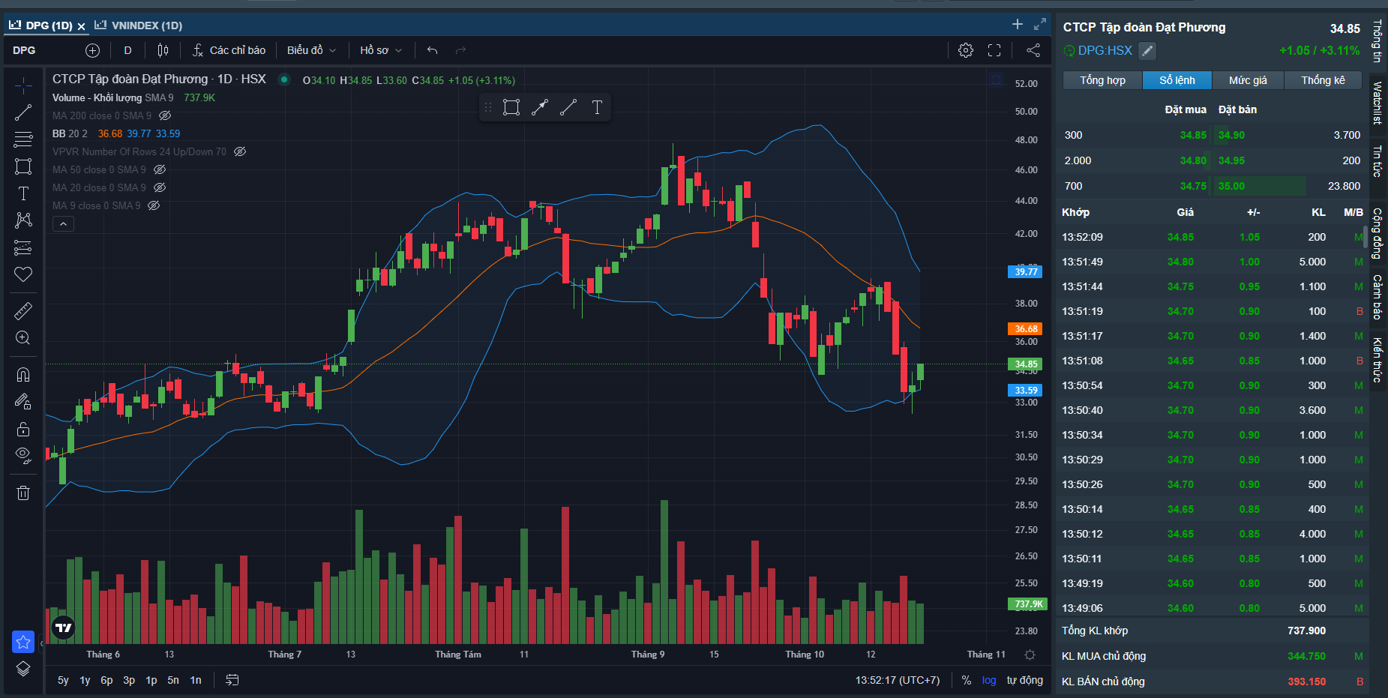The image size is (1388, 698).
Task: Show the hidden VPVR indicator
Action: click(240, 151)
